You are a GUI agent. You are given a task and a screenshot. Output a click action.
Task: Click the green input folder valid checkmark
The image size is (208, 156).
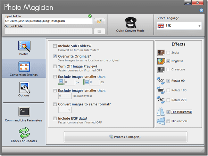pyautogui.click(x=90, y=16)
